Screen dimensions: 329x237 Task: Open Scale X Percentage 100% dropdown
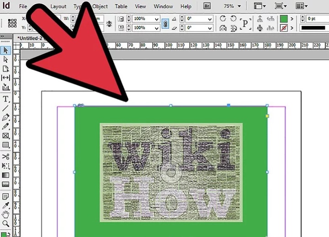pyautogui.click(x=157, y=19)
